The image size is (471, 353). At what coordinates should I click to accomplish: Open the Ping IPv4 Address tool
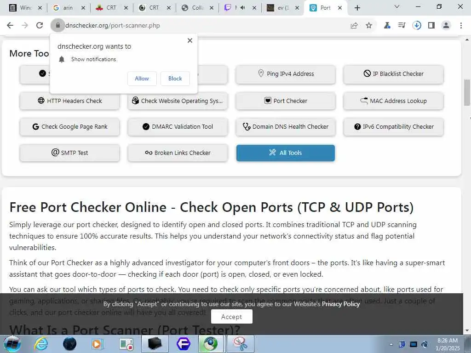point(286,74)
